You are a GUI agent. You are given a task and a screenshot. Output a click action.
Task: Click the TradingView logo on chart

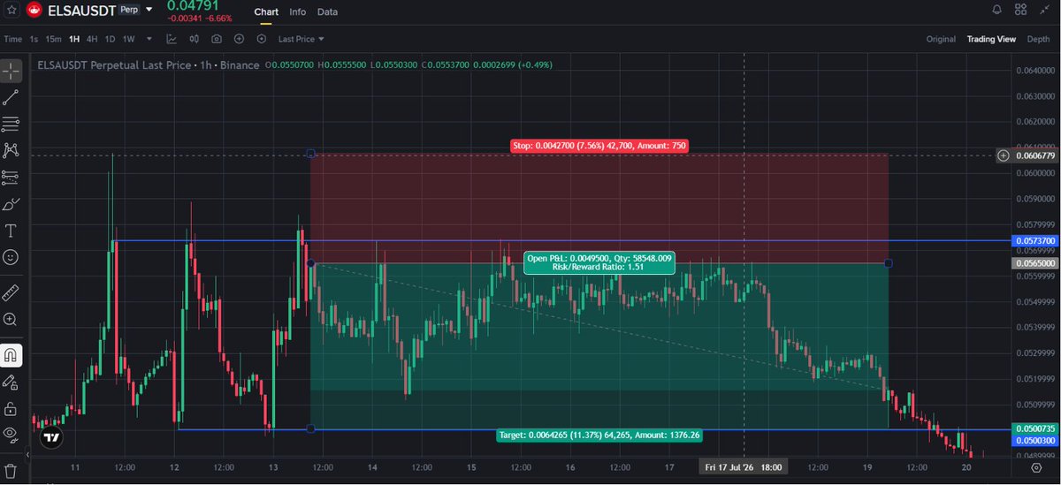click(52, 436)
